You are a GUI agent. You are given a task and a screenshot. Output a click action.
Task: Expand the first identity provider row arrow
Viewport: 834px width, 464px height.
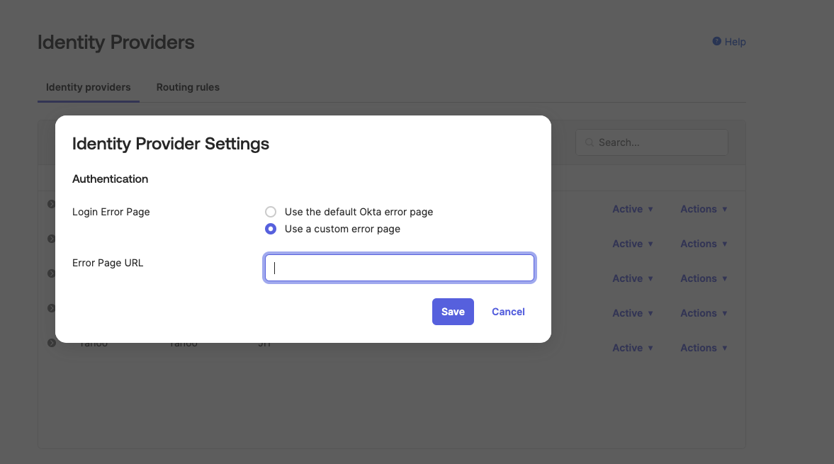coord(51,204)
